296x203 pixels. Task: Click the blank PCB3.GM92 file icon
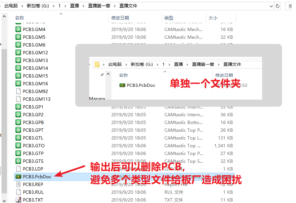18,91
